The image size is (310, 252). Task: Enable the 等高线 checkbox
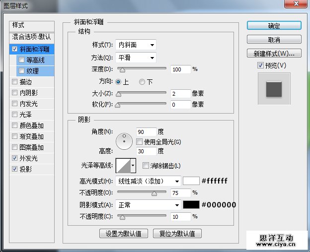point(21,60)
